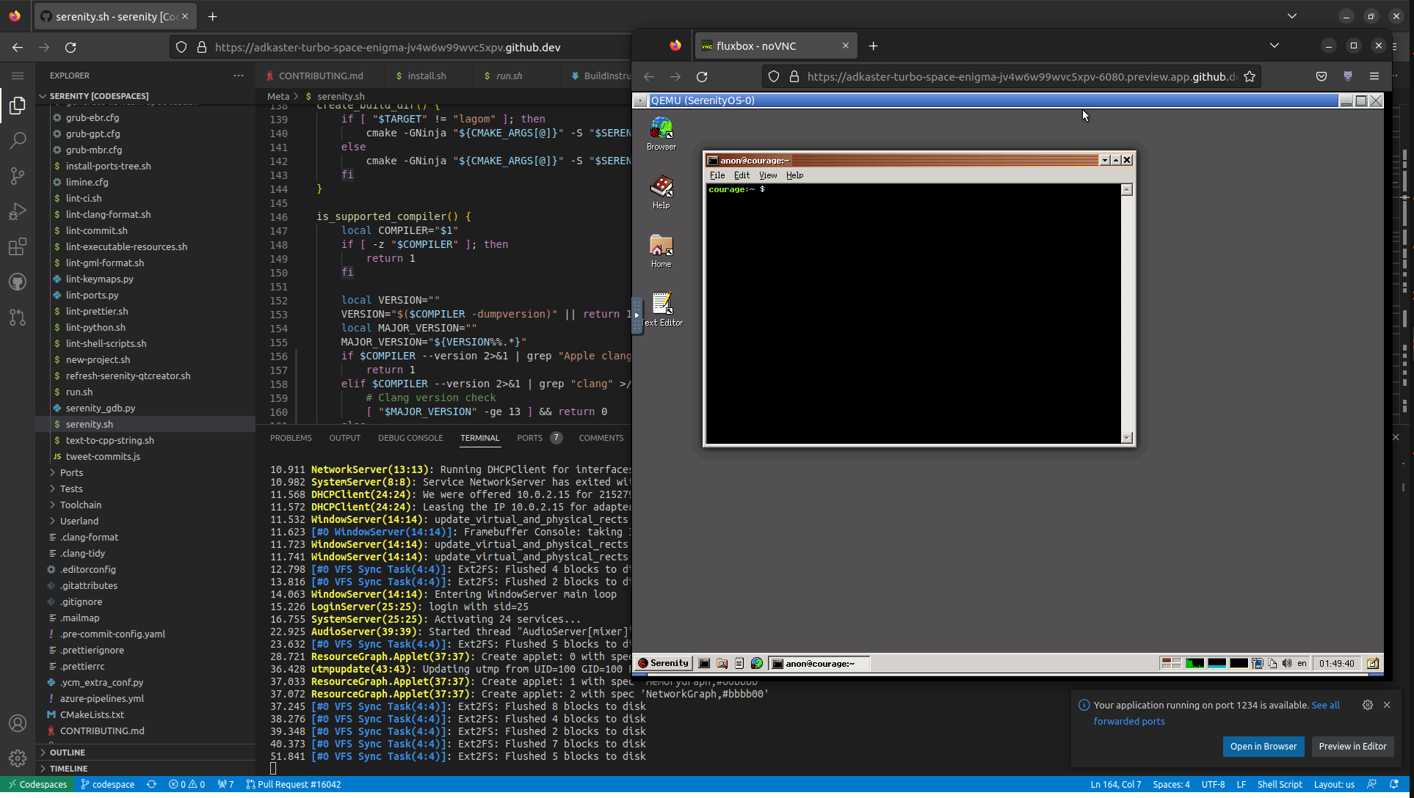
Task: Toggle the primary sidebar menu hamburger
Action: [x=18, y=76]
